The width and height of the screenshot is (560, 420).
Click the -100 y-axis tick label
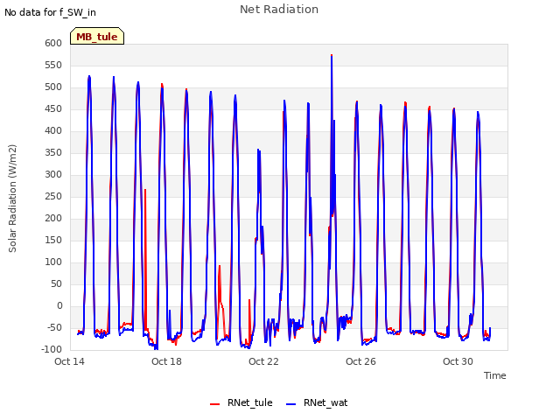click(x=52, y=349)
